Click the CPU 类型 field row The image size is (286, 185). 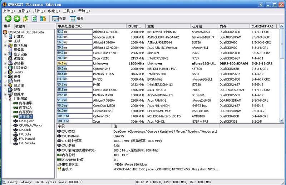coord(138,131)
